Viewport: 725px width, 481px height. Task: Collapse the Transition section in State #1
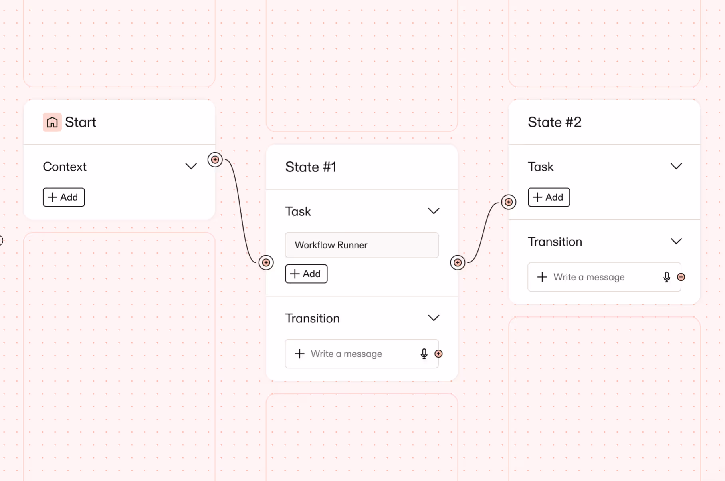pyautogui.click(x=434, y=318)
